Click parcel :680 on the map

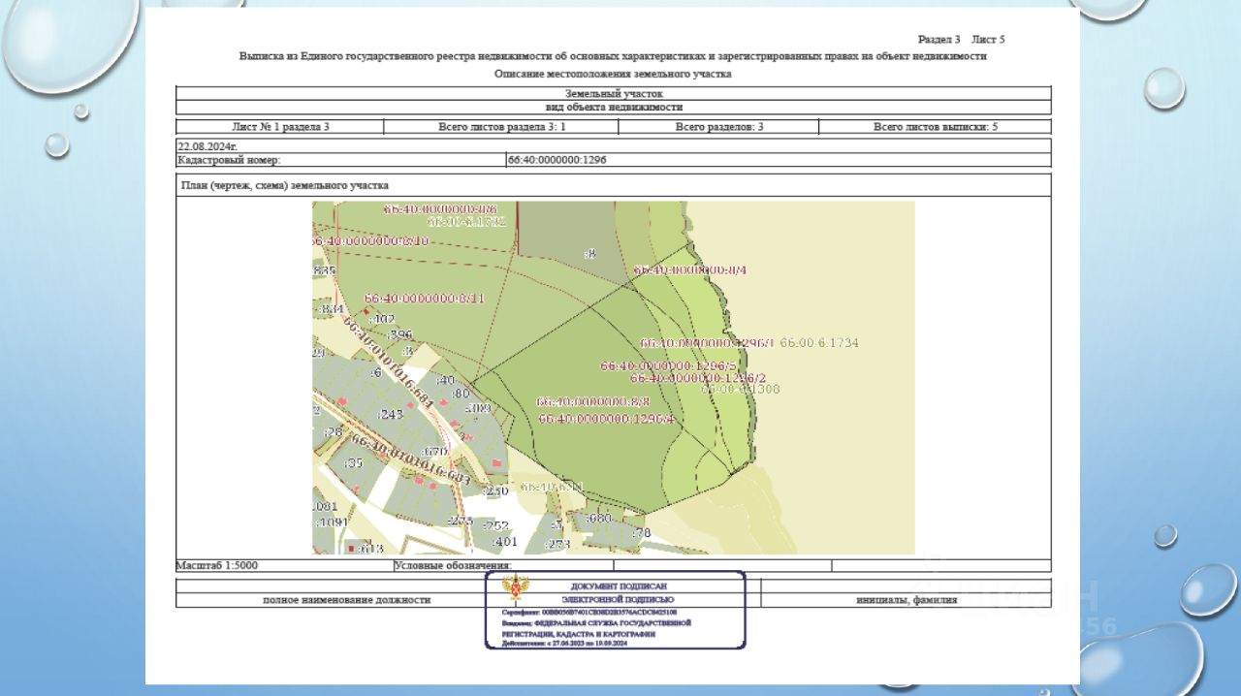(x=599, y=518)
